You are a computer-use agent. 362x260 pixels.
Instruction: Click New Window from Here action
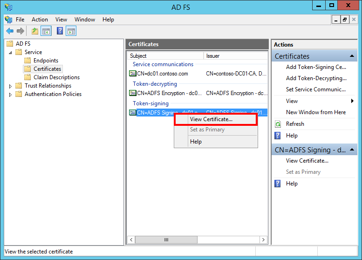click(x=316, y=112)
